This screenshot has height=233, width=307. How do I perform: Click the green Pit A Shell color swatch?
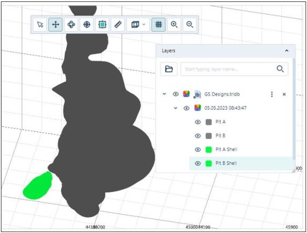click(209, 150)
